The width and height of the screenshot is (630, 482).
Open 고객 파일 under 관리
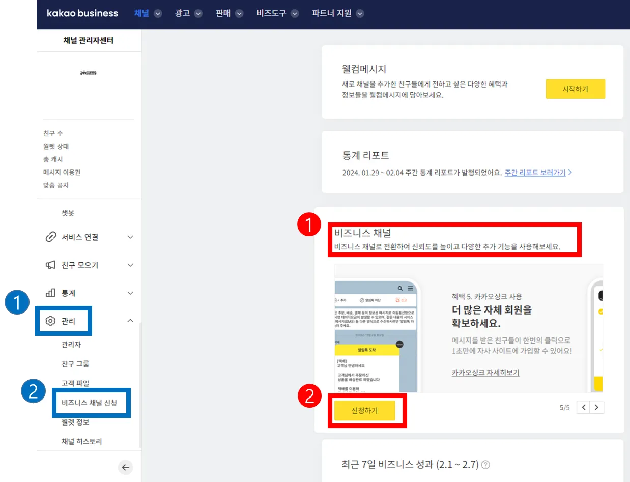click(75, 383)
